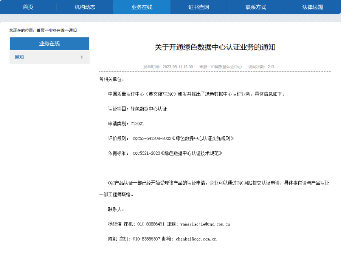Open the 法律法规 navigation tab
The image size is (346, 253).
click(312, 7)
